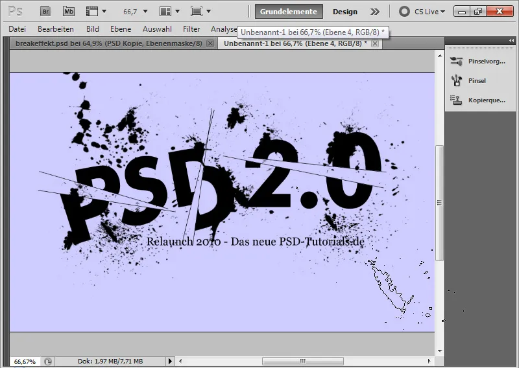Switch to breakeffekt.psd document tab
Viewport: 519px width, 368px height.
[x=108, y=43]
